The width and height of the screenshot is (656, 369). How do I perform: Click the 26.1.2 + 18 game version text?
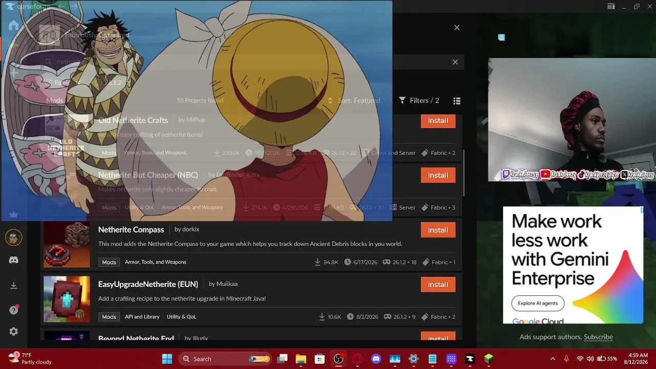404,262
